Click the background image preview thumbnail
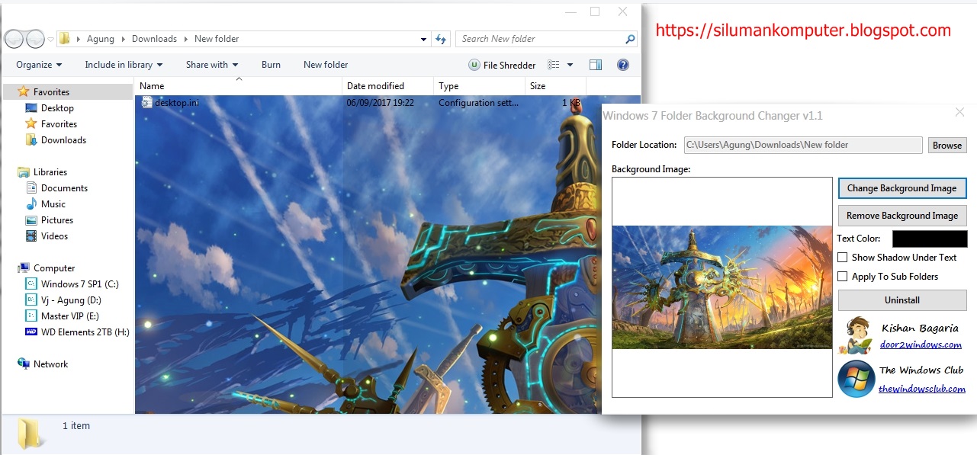The image size is (977, 455). point(722,287)
